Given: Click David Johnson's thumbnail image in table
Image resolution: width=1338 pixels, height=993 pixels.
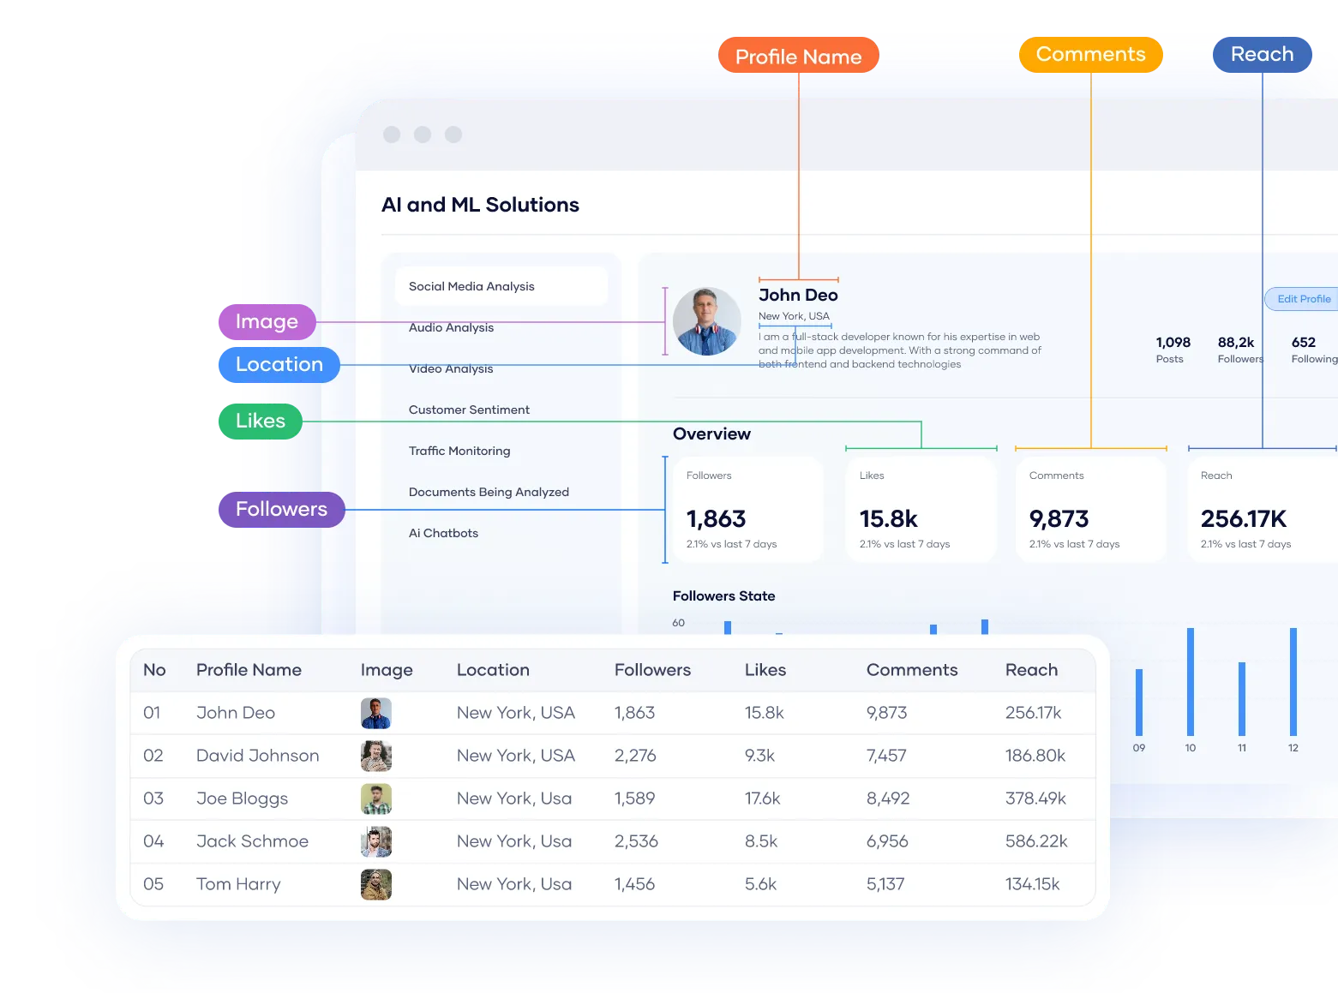Looking at the screenshot, I should coord(375,756).
